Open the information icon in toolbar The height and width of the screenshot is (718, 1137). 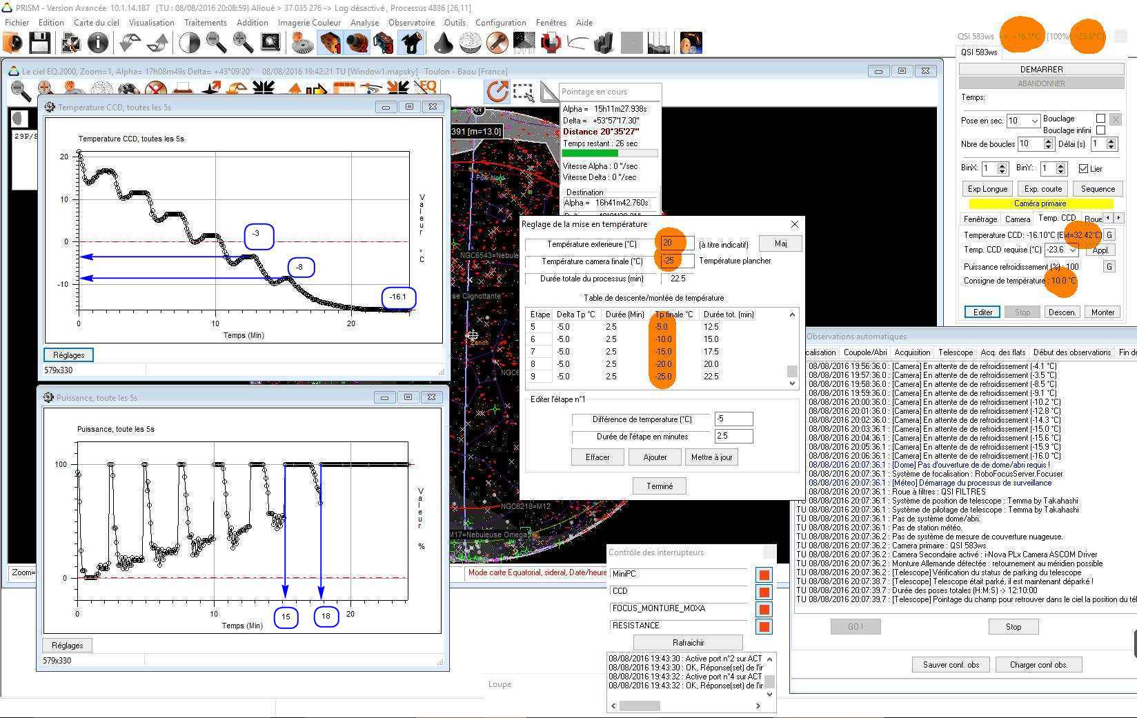(97, 43)
